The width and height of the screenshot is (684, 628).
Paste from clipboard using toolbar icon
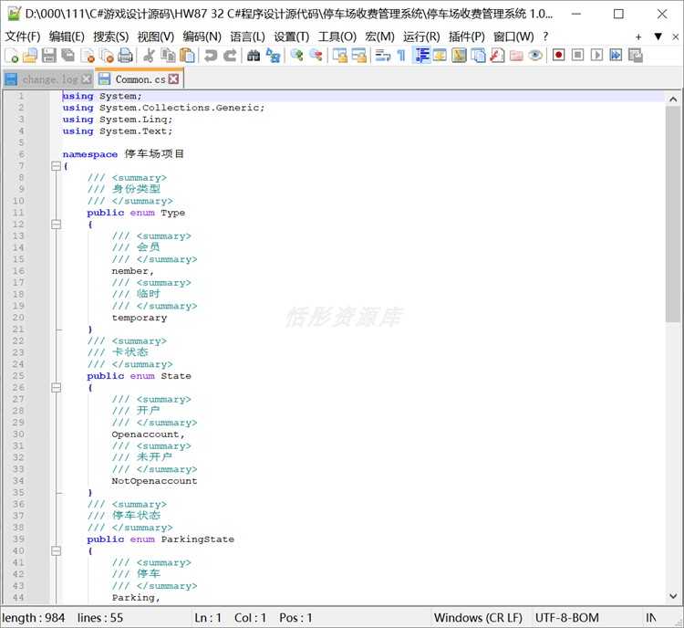tap(187, 56)
